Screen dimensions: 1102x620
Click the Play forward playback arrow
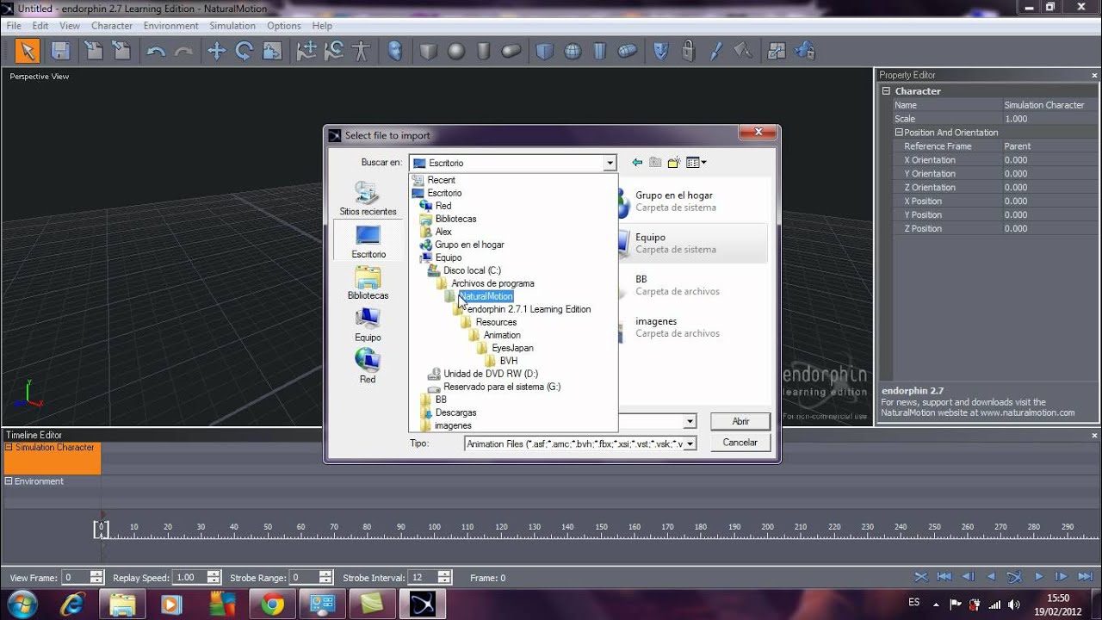point(1038,577)
